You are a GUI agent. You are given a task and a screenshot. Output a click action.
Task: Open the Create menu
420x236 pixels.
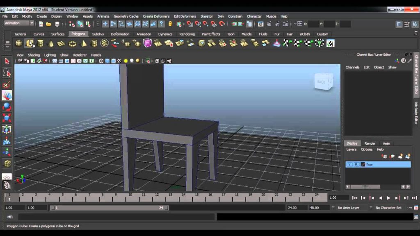click(x=41, y=16)
